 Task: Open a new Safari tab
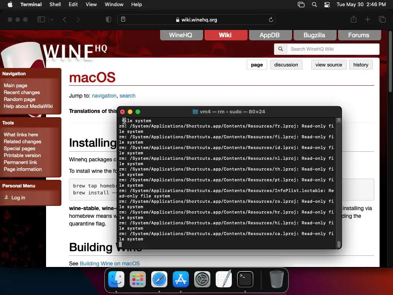(x=367, y=19)
